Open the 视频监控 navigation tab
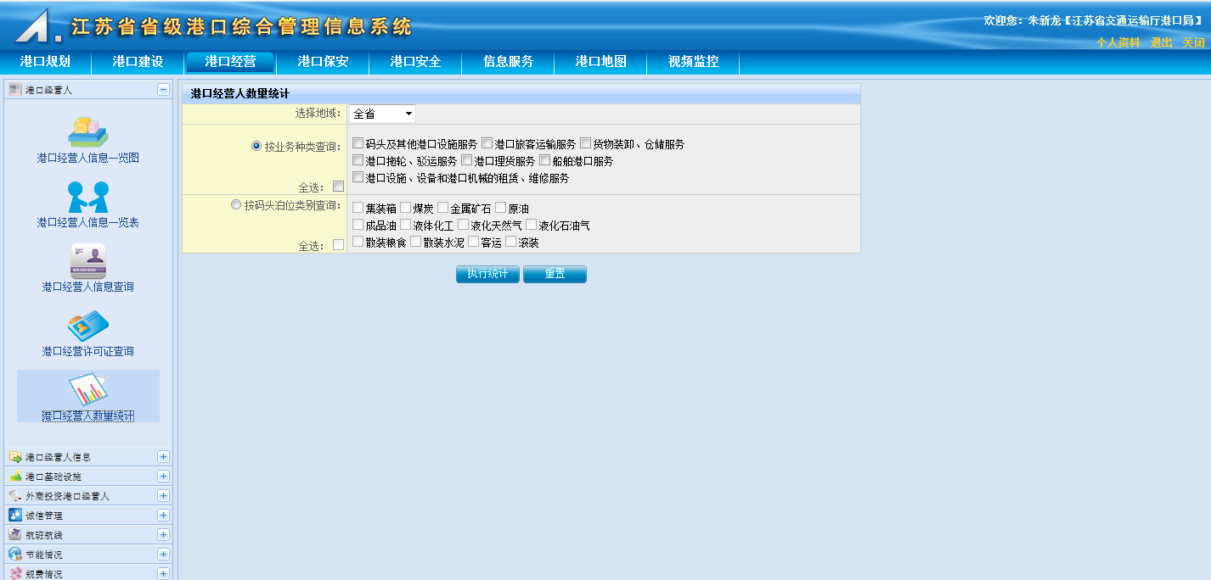 coord(693,62)
